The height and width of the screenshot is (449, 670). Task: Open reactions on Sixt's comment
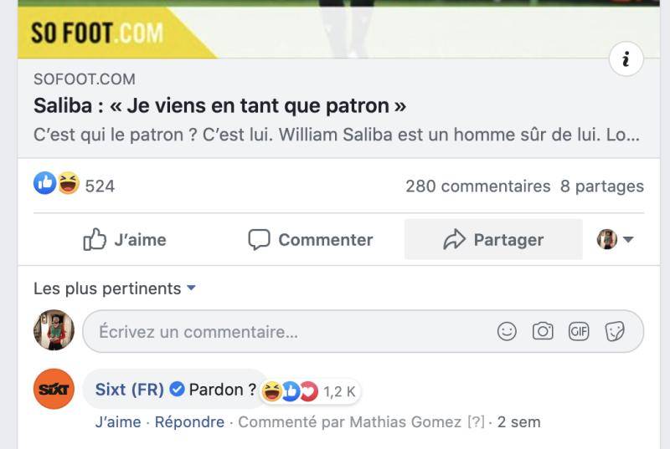point(309,390)
